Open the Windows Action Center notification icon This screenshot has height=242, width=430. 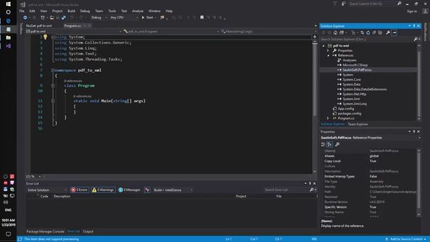(8, 234)
